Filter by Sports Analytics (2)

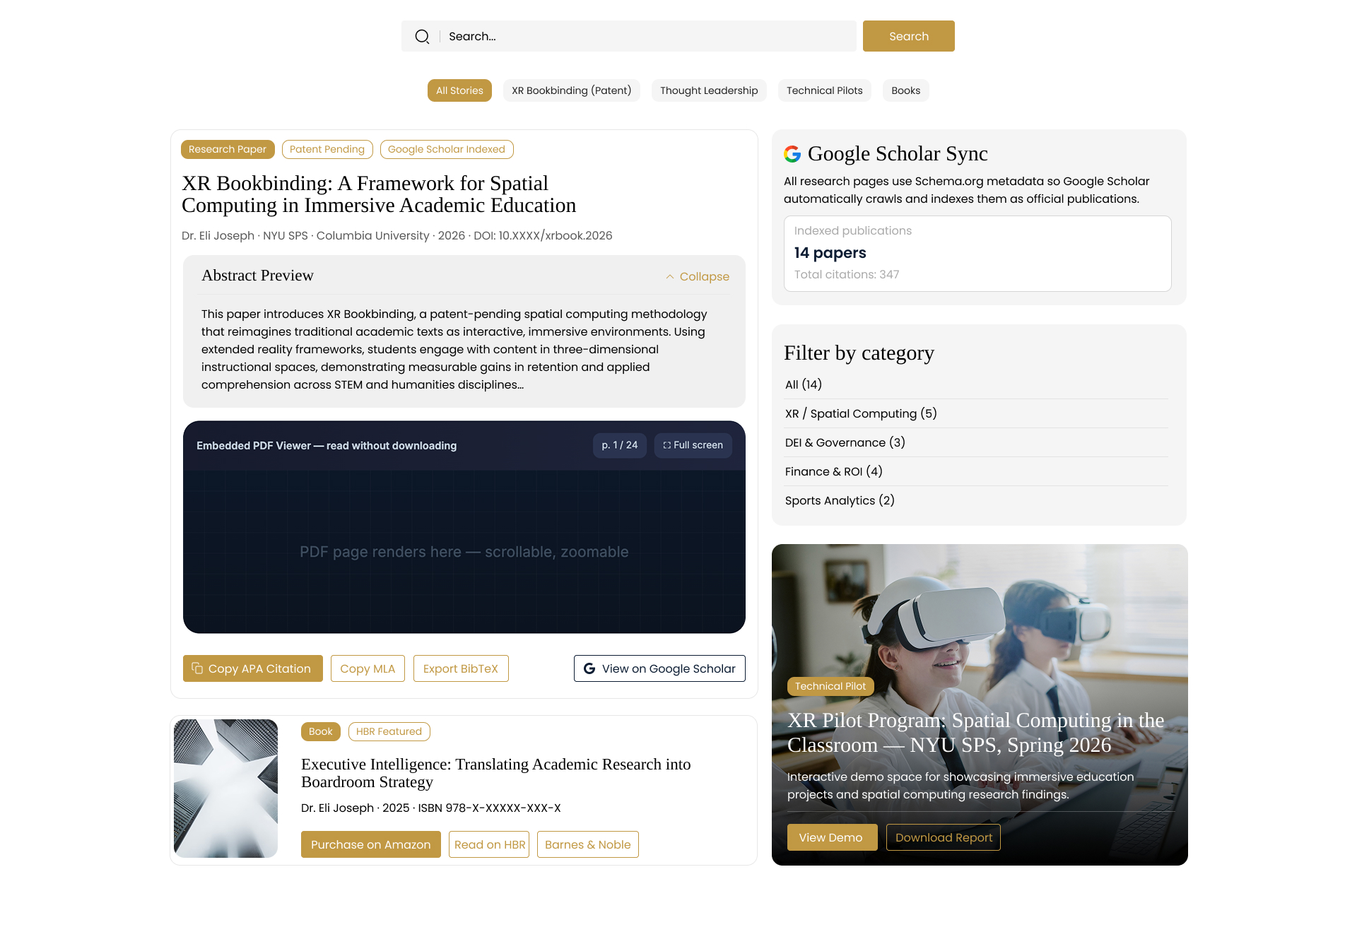coord(976,500)
